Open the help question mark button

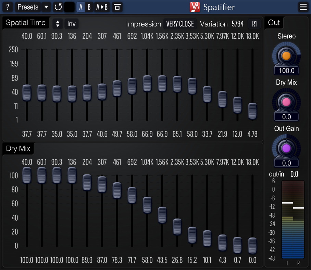point(8,7)
